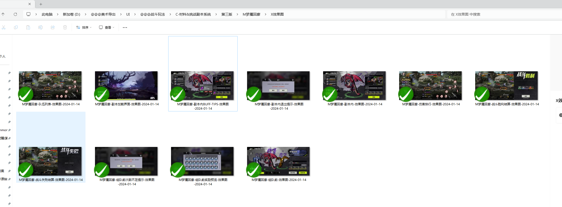Expand chevron after 此电脑 in breadcrumb
This screenshot has width=562, height=207.
(58, 14)
